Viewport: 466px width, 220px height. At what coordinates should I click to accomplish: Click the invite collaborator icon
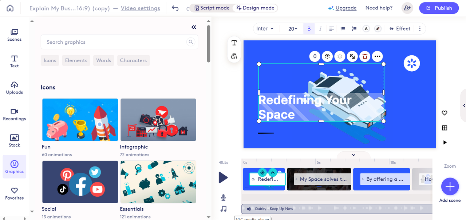coord(407,8)
